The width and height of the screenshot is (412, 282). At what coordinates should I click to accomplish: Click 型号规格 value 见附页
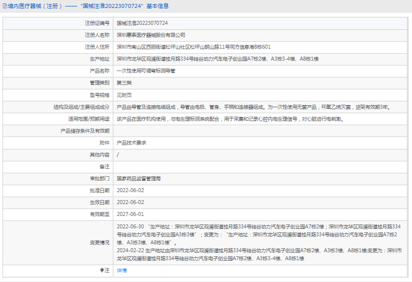pyautogui.click(x=124, y=95)
